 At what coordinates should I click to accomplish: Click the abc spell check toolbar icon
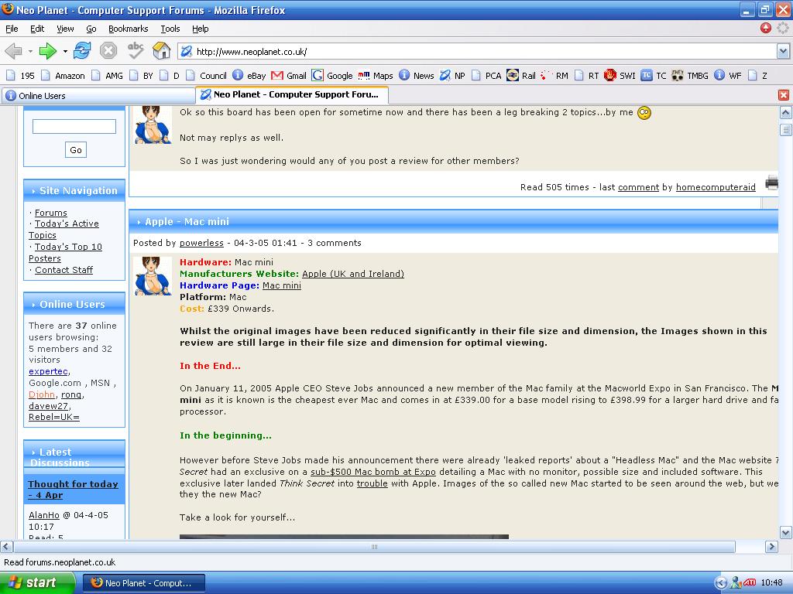click(x=135, y=50)
